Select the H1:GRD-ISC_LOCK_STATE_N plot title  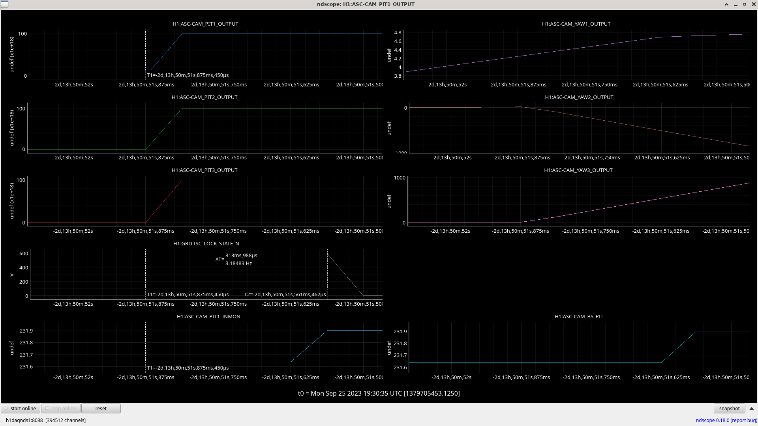coord(206,243)
